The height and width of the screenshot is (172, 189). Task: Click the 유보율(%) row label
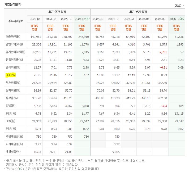[12, 98]
